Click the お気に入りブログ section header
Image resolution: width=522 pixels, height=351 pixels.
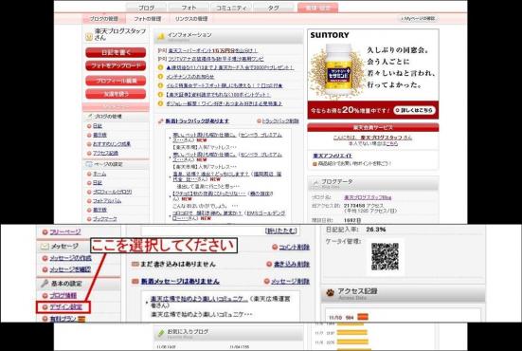[228, 333]
